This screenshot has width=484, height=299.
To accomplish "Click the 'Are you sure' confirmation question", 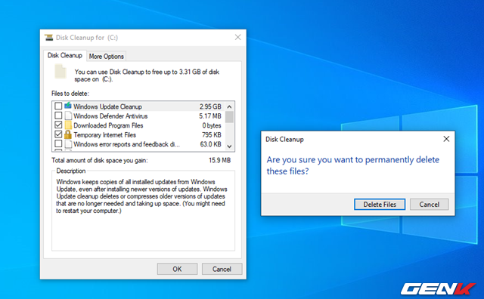I will click(353, 165).
